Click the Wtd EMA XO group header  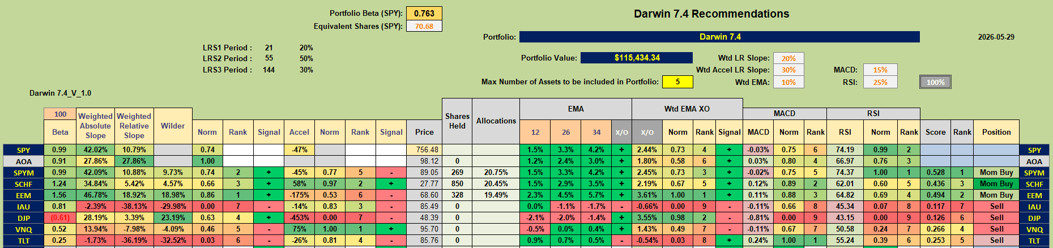(687, 109)
